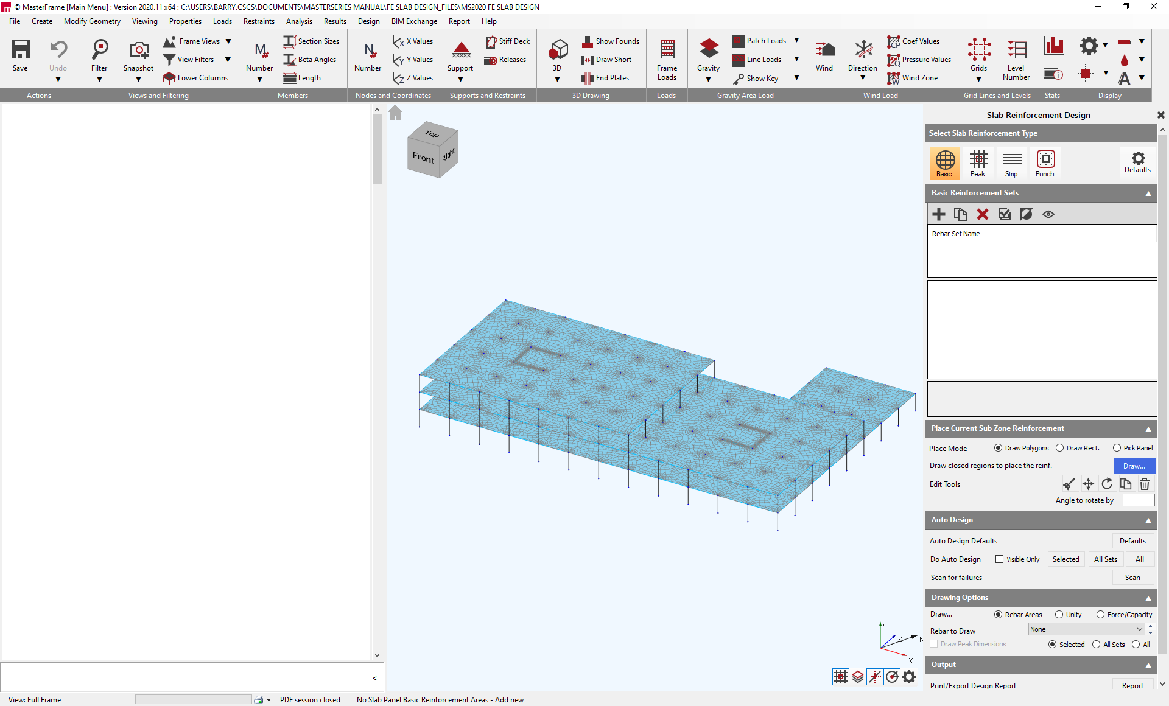Select the Unity drawing option
The width and height of the screenshot is (1169, 706).
(1059, 615)
